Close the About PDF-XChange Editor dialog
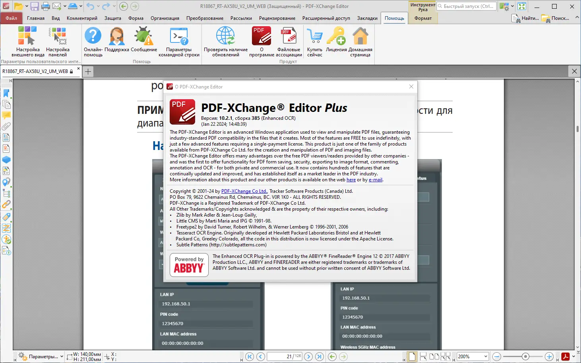The image size is (581, 363). pyautogui.click(x=411, y=86)
